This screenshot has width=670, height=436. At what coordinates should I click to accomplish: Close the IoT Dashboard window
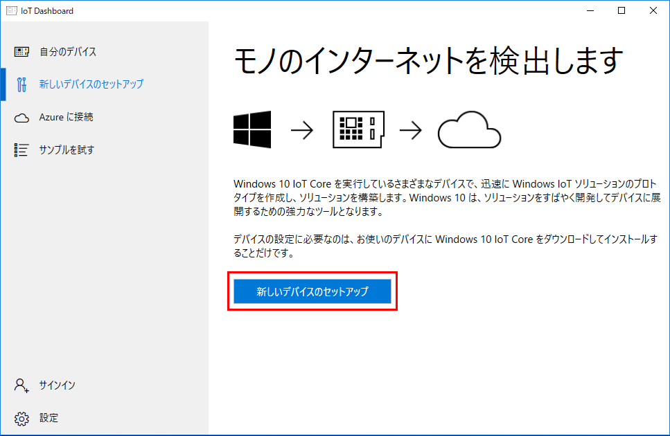click(653, 10)
